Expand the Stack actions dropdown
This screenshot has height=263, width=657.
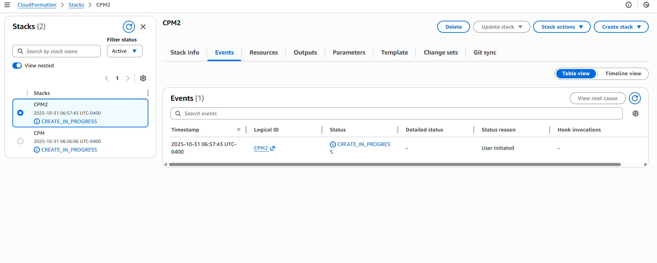(x=561, y=27)
